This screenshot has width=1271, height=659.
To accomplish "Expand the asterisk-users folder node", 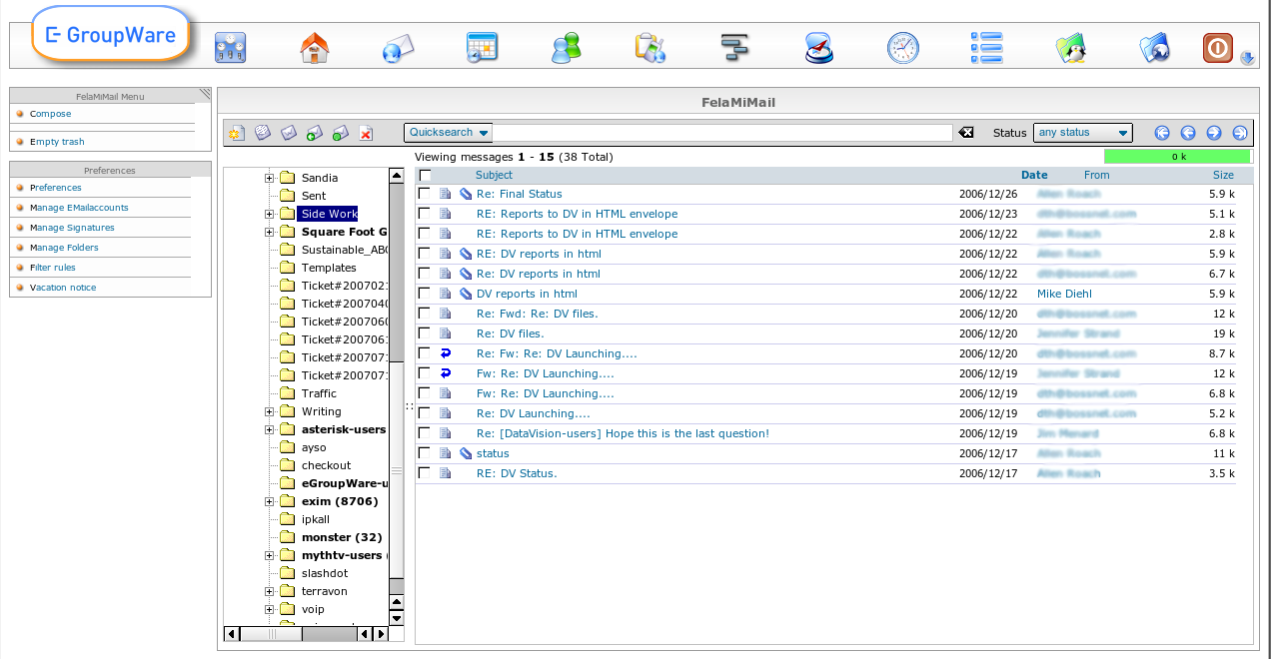I will pyautogui.click(x=269, y=429).
